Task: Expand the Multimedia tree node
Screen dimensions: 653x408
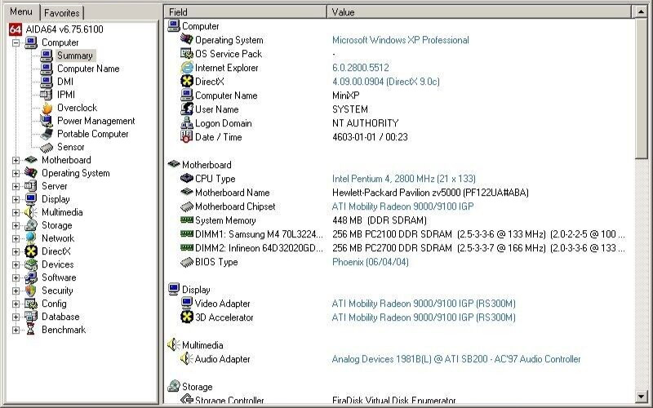Action: click(16, 212)
